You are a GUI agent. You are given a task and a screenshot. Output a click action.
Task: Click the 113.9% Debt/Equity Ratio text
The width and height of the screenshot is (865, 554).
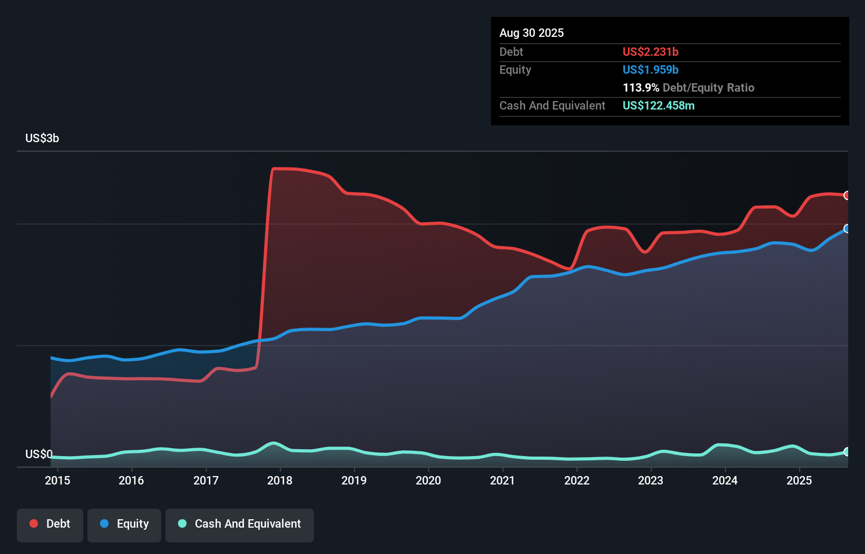pyautogui.click(x=689, y=87)
